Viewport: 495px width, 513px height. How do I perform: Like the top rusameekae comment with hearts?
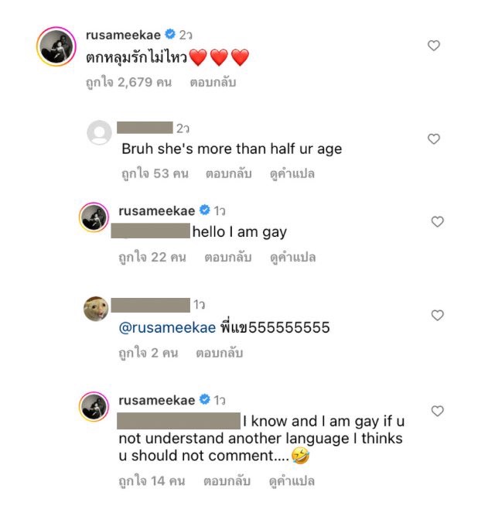434,46
